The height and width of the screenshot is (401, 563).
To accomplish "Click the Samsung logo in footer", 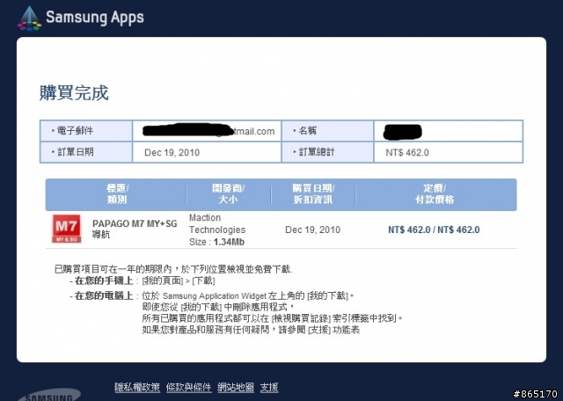I will pyautogui.click(x=49, y=395).
